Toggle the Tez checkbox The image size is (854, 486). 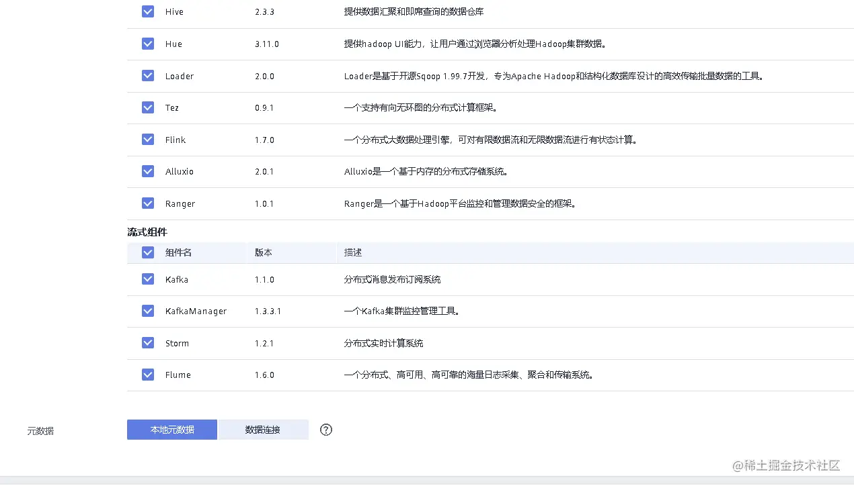pos(148,107)
